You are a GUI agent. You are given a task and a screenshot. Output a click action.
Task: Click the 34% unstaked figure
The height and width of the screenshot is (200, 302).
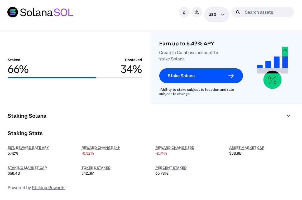pos(131,69)
